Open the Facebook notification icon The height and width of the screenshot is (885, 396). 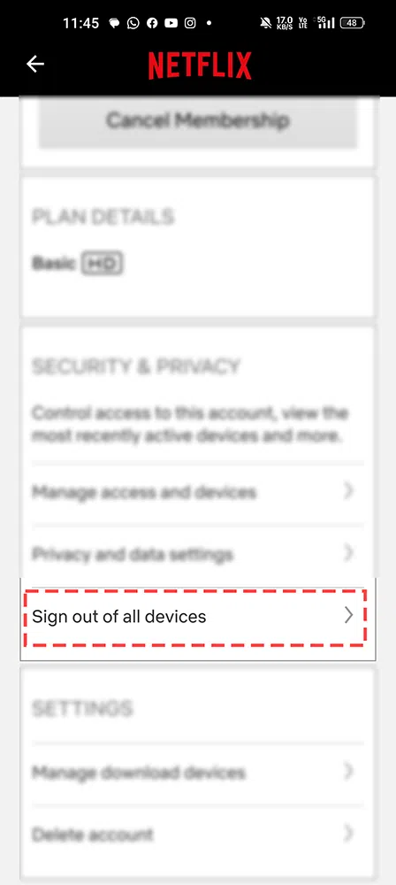(x=152, y=23)
